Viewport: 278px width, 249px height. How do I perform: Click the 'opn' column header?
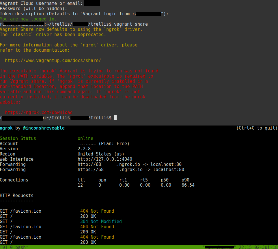(x=102, y=180)
